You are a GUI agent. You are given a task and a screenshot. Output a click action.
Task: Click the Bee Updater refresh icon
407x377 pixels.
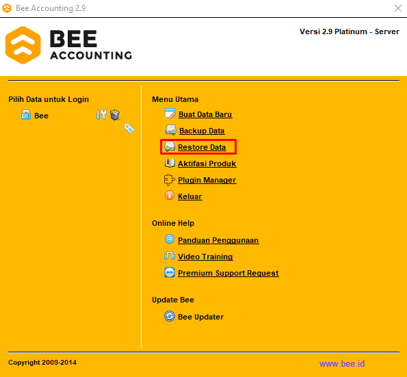pyautogui.click(x=170, y=316)
